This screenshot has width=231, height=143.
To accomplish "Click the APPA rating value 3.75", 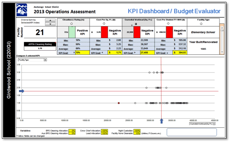I will click(x=40, y=48).
